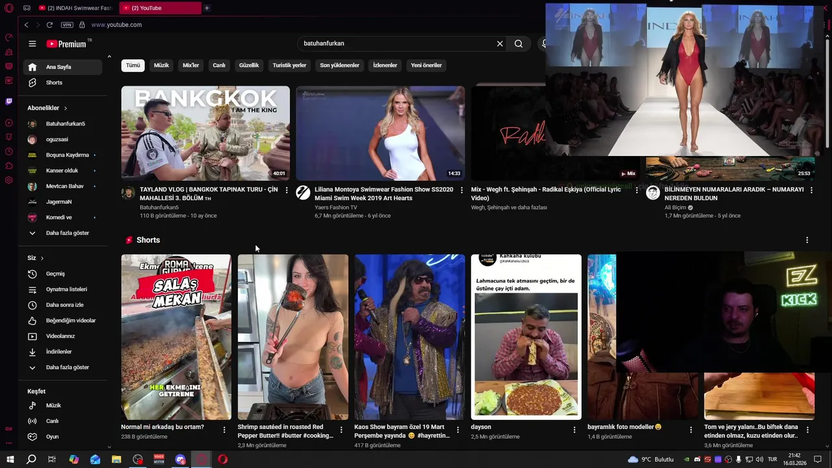The image size is (832, 468).
Task: Select the Turistik yerler filter chip
Action: pyautogui.click(x=289, y=65)
